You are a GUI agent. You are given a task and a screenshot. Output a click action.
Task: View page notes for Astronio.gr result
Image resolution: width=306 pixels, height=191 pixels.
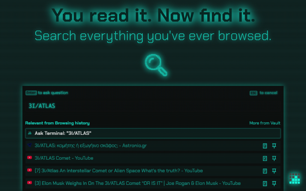coord(265,146)
